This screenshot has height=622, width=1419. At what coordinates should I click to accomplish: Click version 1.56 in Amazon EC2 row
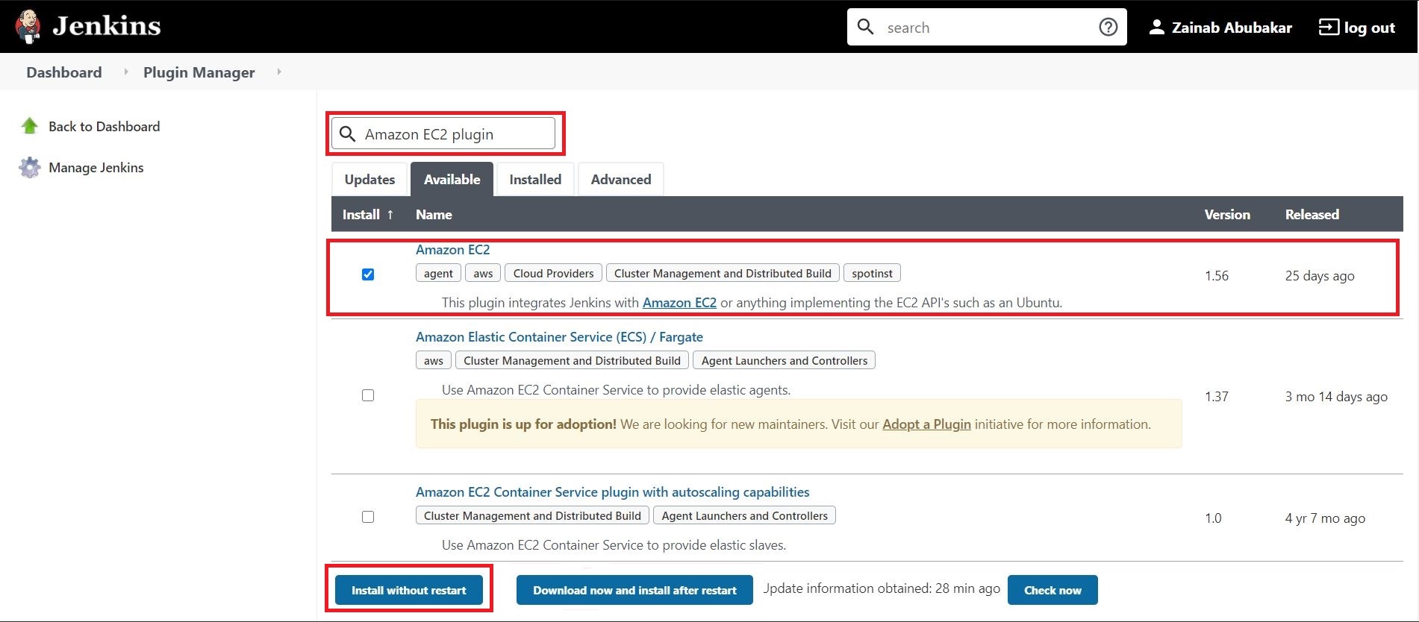tap(1217, 276)
